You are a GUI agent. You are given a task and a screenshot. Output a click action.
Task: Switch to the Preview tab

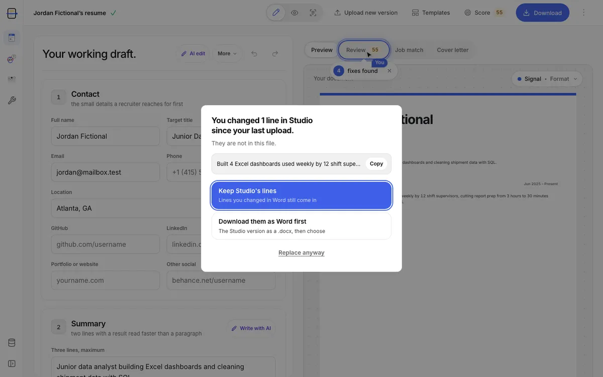click(x=322, y=50)
